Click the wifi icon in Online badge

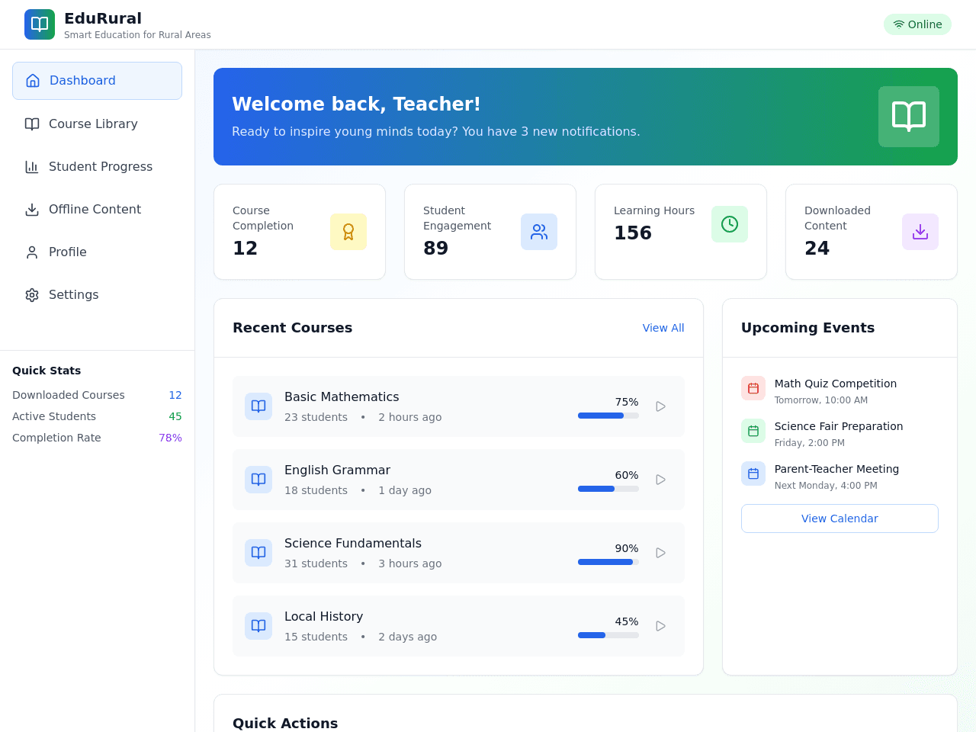(899, 24)
